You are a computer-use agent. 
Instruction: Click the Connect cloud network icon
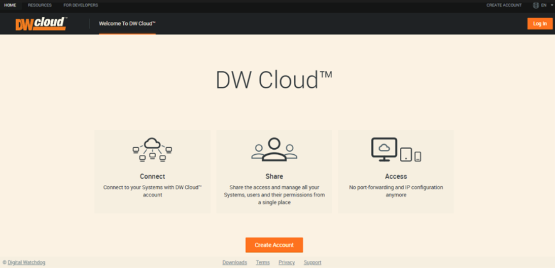point(152,149)
